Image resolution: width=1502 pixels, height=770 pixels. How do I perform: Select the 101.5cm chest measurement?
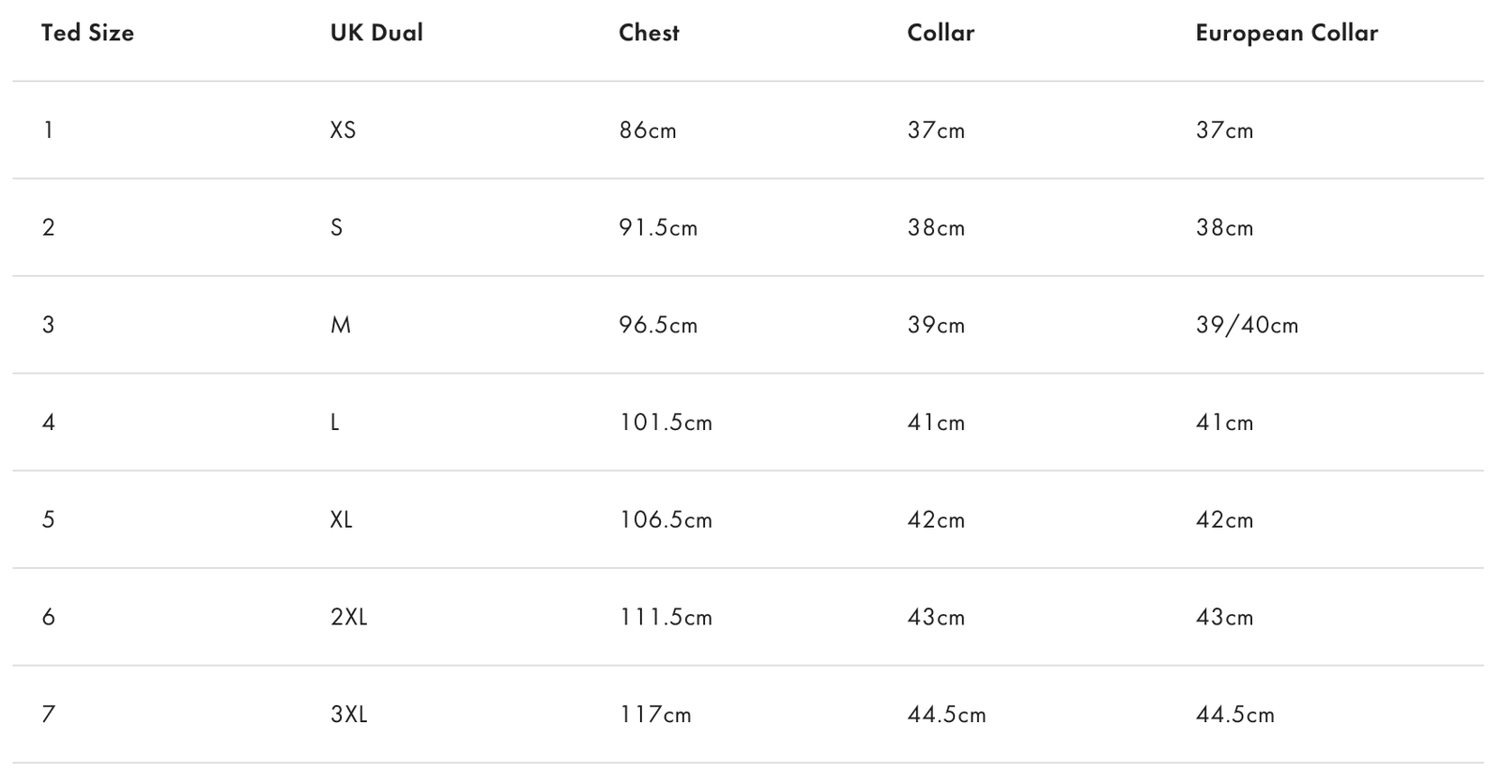click(x=666, y=423)
